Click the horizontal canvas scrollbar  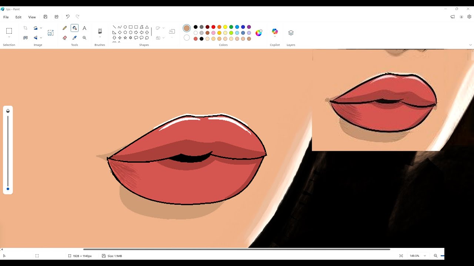(237, 249)
